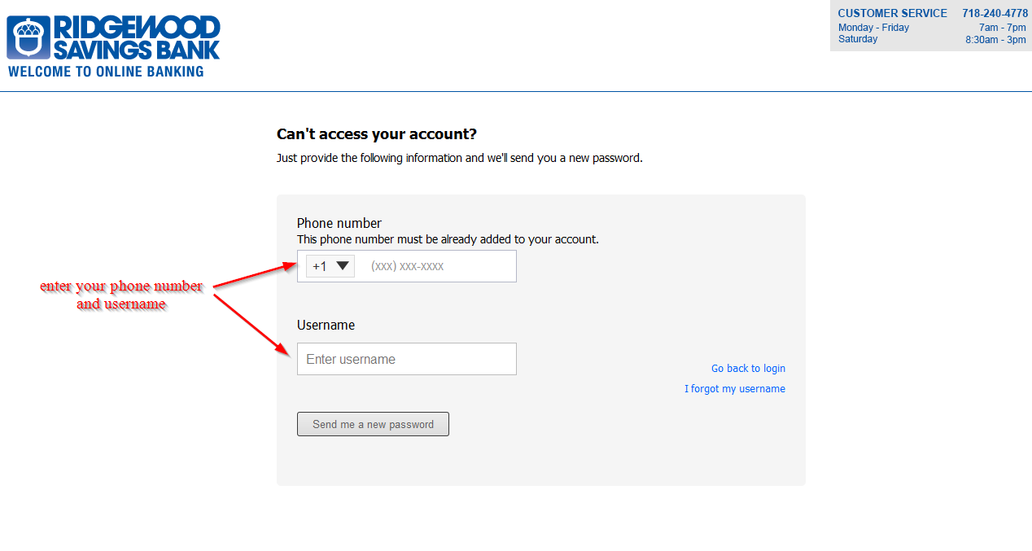The height and width of the screenshot is (551, 1032).
Task: Click the Phone number label
Action: pos(339,223)
